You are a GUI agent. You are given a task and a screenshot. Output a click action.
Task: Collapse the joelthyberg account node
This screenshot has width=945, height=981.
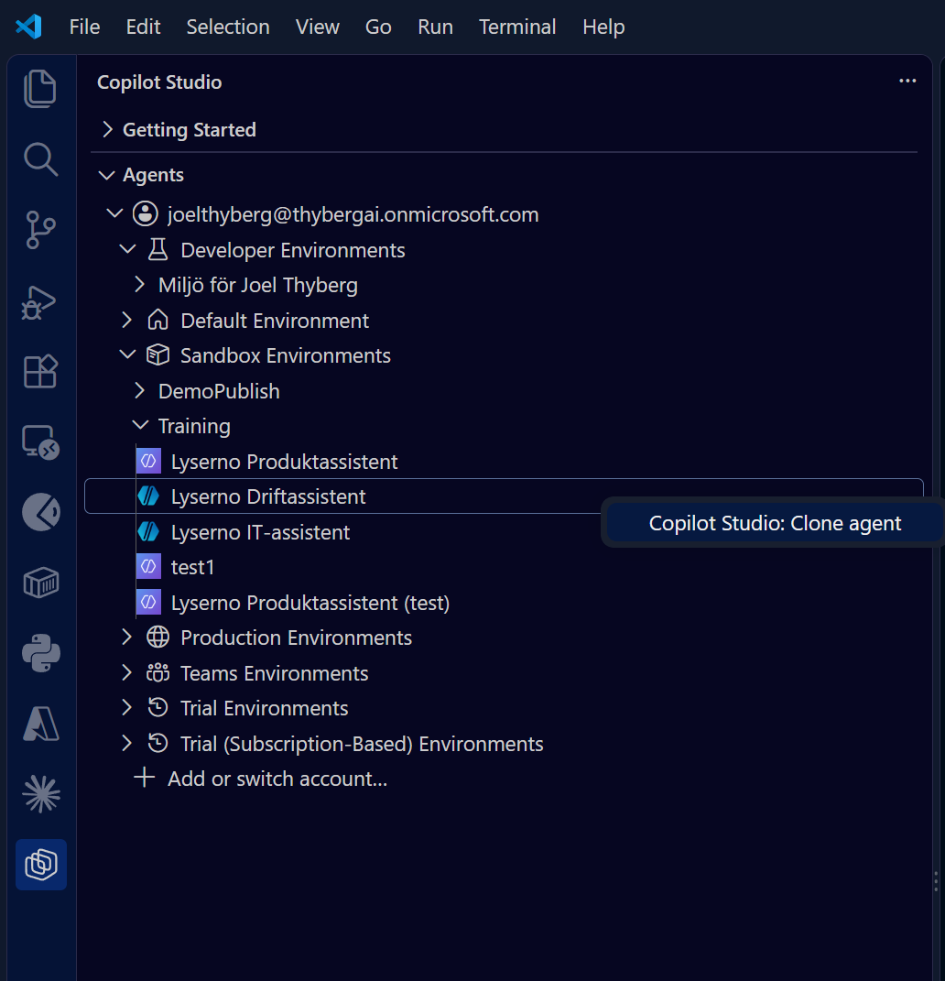pyautogui.click(x=114, y=213)
